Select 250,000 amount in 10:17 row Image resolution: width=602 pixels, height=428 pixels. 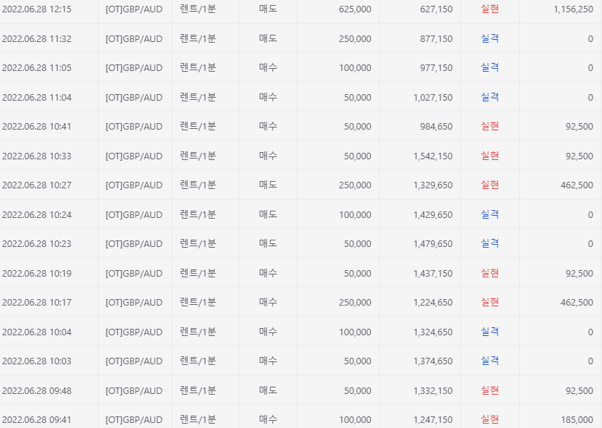click(x=355, y=303)
